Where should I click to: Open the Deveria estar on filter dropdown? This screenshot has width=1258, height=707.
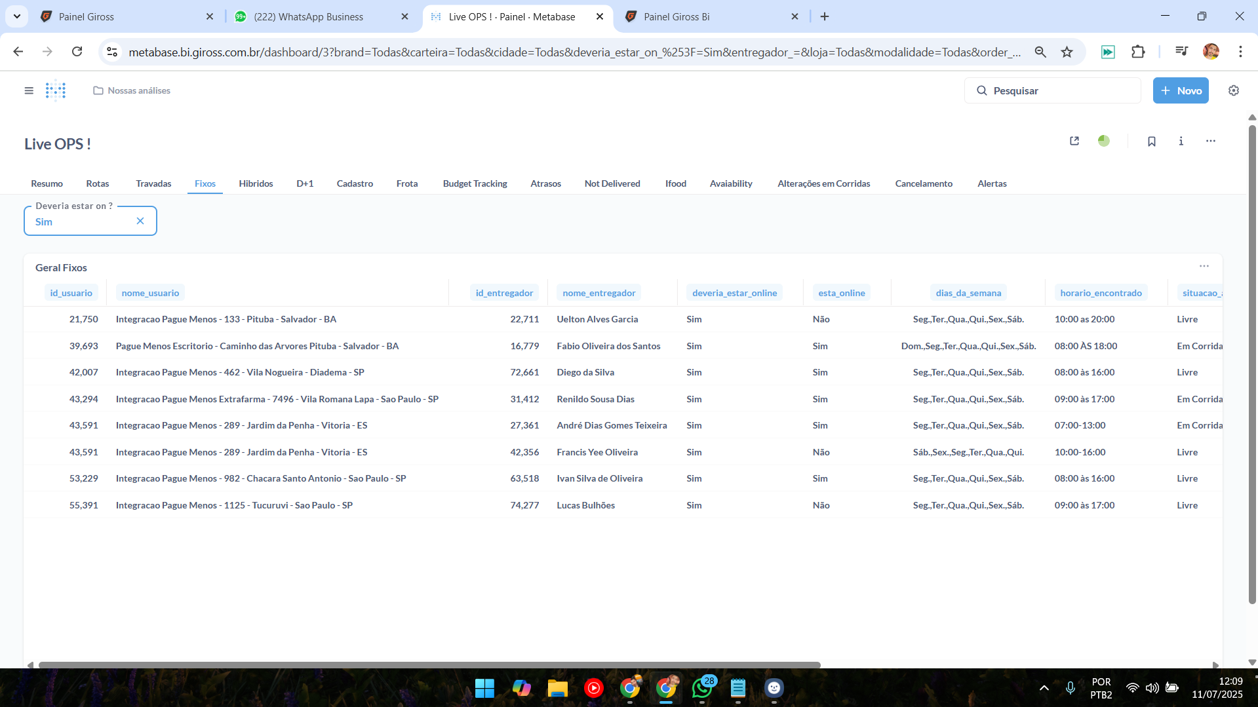pos(90,221)
